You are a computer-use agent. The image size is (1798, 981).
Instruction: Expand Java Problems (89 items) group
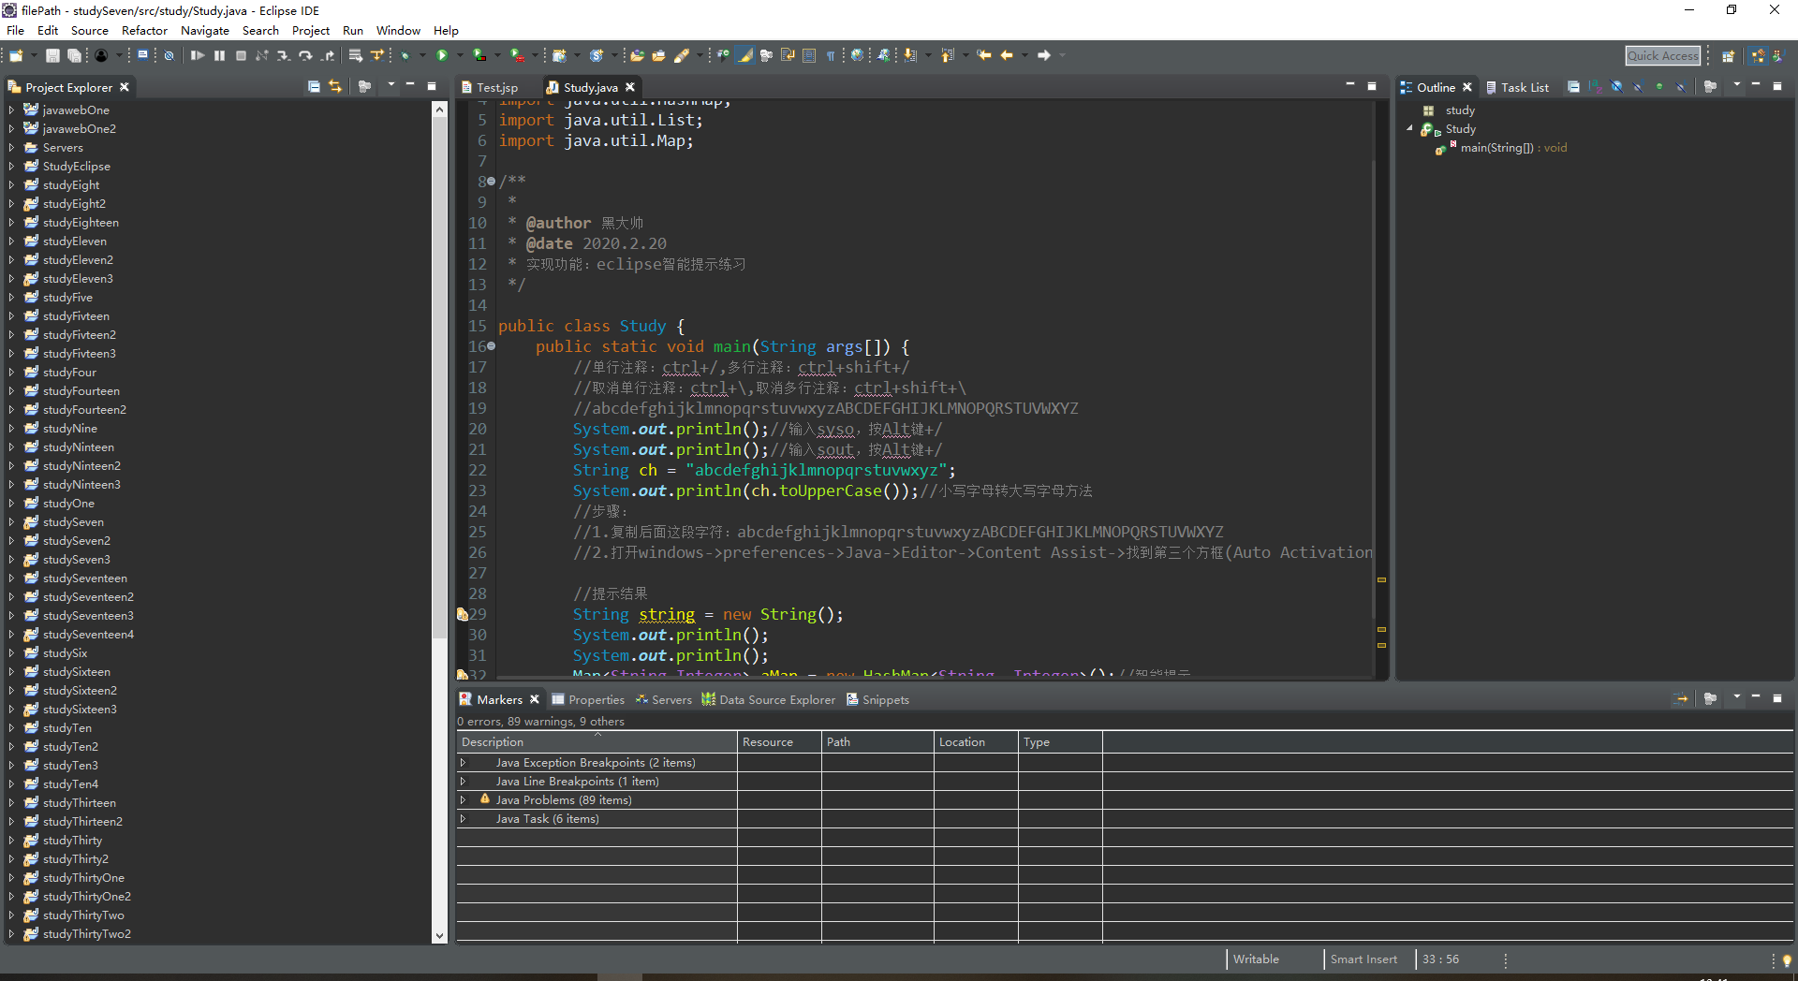463,800
